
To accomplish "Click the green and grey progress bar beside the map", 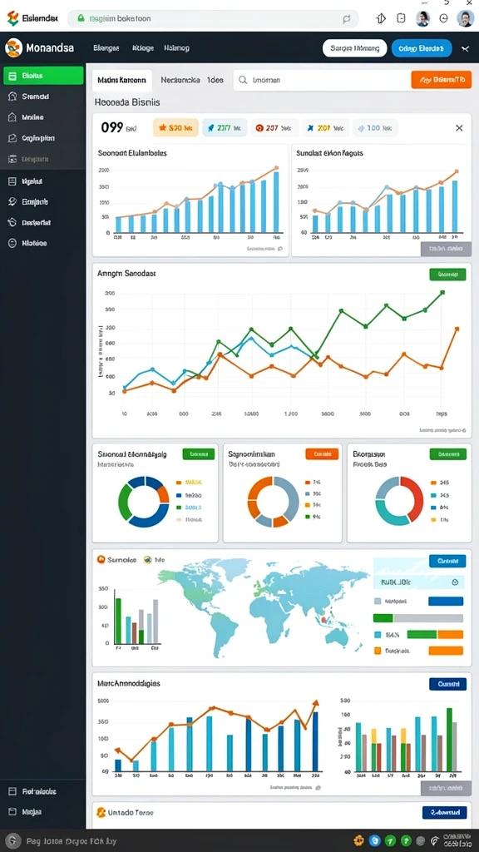I will pyautogui.click(x=418, y=618).
